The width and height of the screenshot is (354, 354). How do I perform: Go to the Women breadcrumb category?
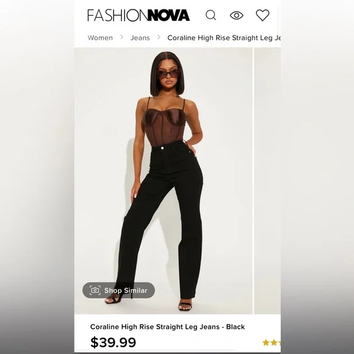pos(100,38)
